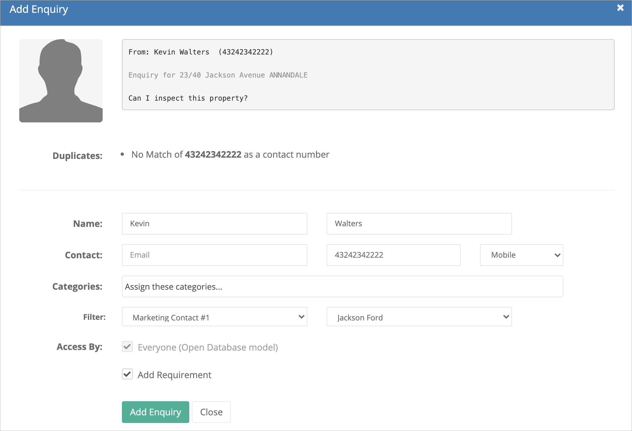Click the Everyone (Open Database model) checkbox
This screenshot has height=431, width=632.
[x=127, y=346]
